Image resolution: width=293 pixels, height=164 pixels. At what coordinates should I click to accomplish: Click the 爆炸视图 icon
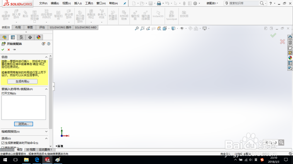tap(135, 15)
